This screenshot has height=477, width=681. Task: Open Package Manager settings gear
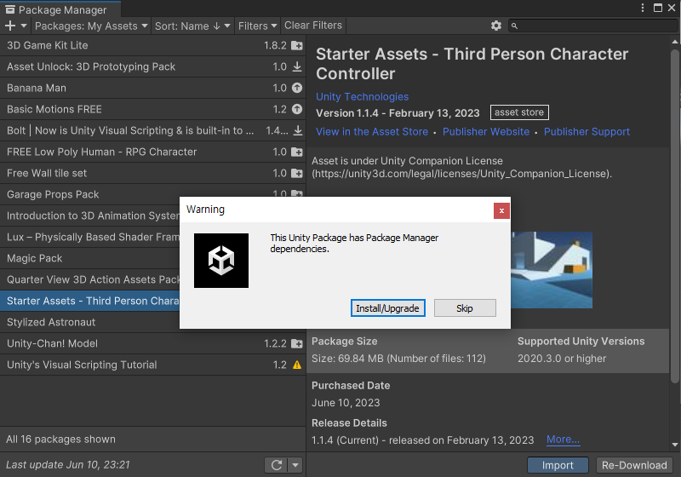(496, 26)
